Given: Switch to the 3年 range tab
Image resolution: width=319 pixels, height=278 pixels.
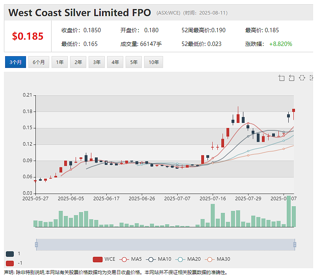Looking at the screenshot, I should click(96, 62).
